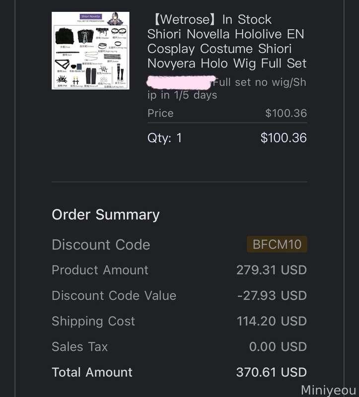Open the Shiori Novella costume product thumbnail

click(90, 51)
